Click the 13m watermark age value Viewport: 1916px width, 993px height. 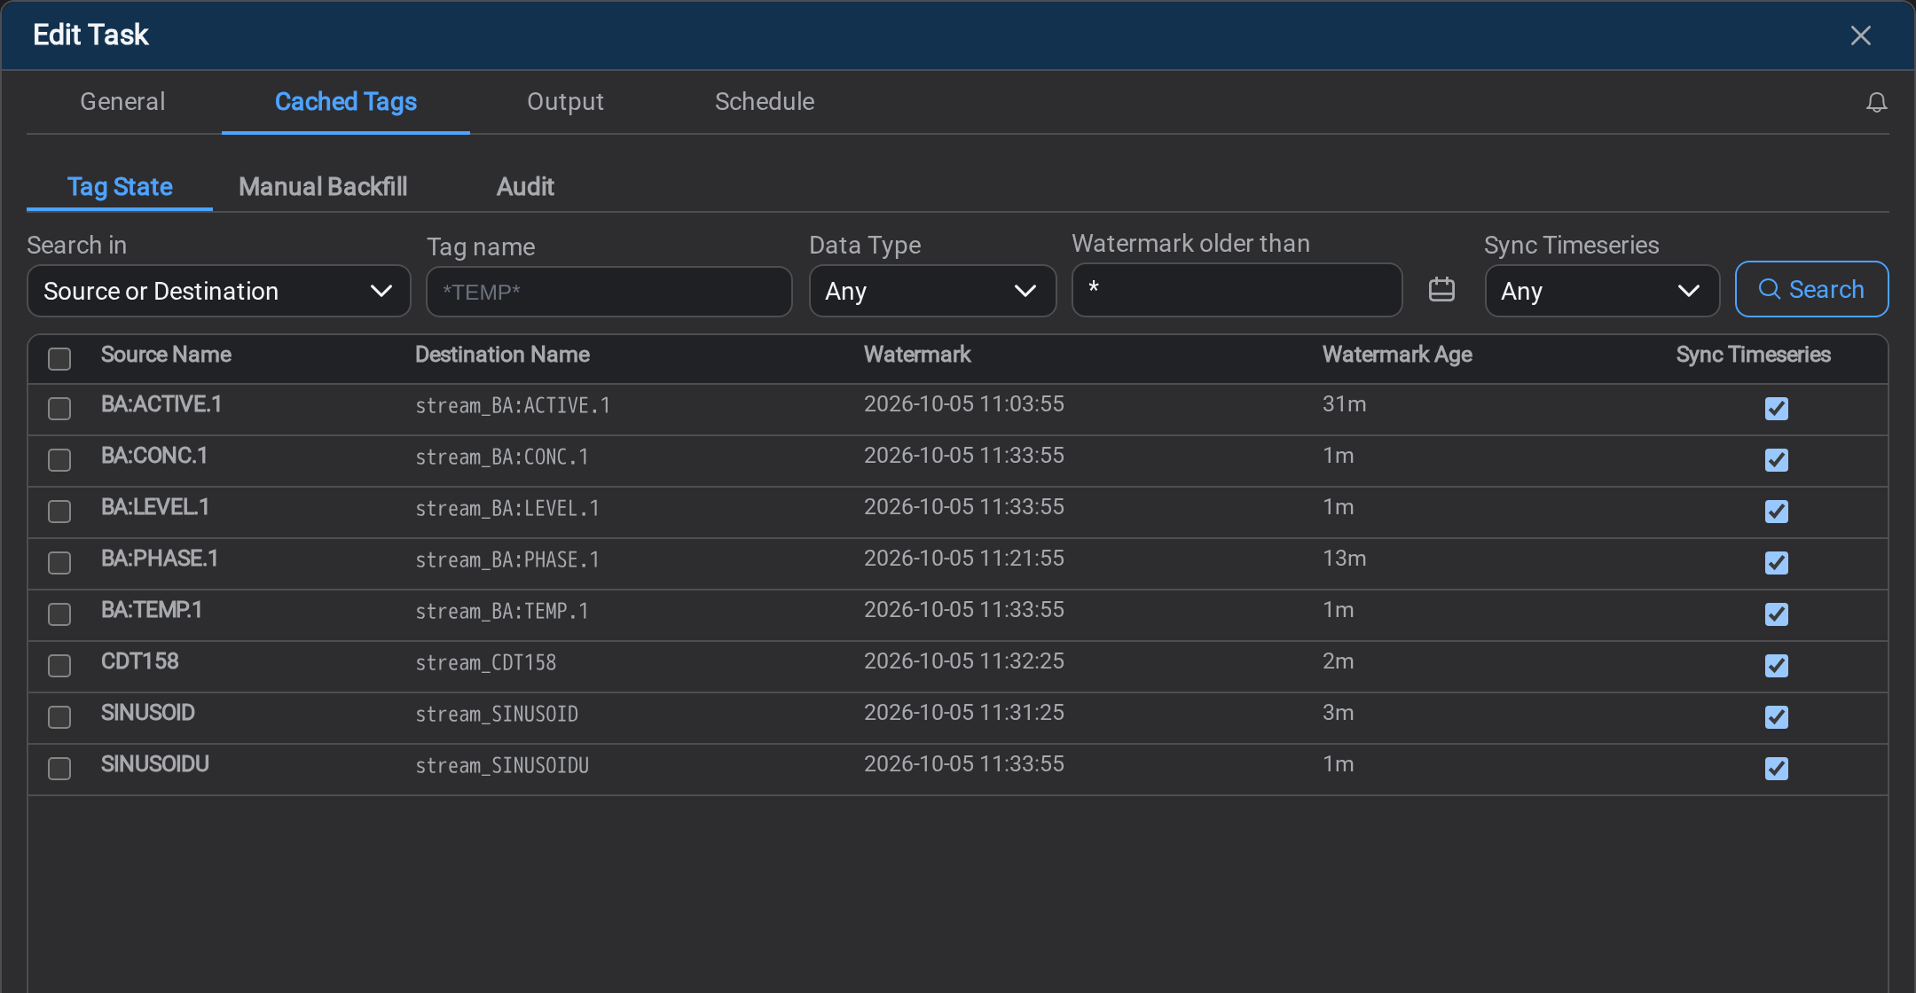pyautogui.click(x=1344, y=559)
